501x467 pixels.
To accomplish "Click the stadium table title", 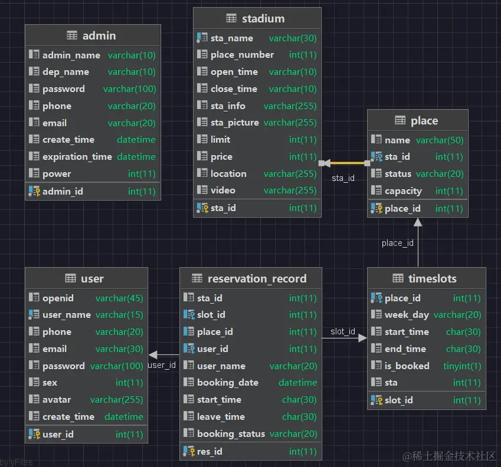I will coord(263,18).
